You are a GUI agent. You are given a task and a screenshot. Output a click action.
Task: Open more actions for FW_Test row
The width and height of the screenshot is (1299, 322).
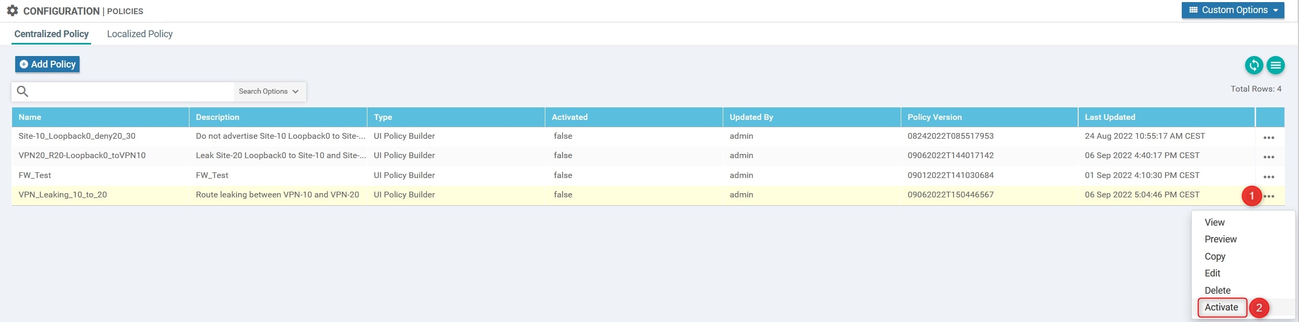(1269, 177)
